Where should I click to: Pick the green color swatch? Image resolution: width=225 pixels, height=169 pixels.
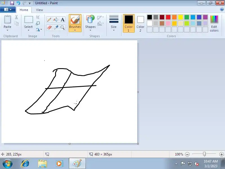coord(187,17)
